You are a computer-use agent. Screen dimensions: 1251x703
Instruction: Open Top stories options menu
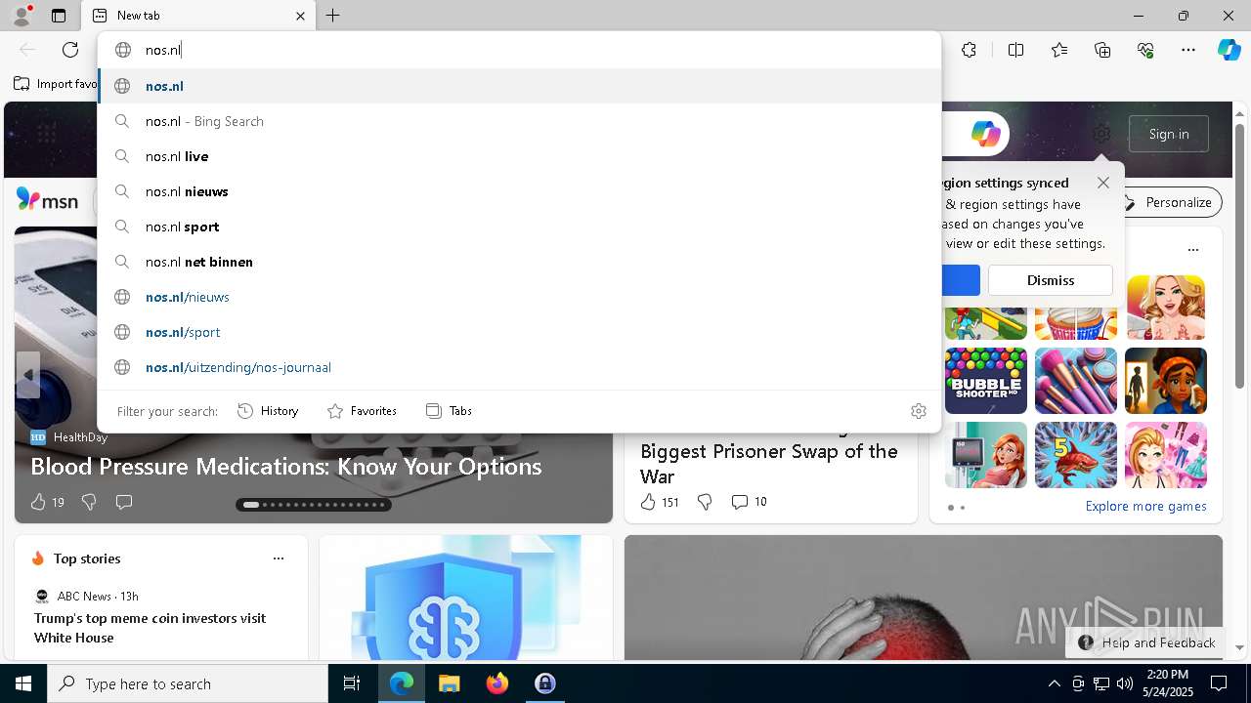(x=279, y=558)
